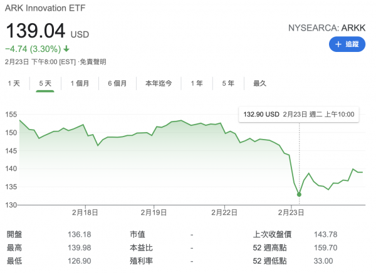Click the 52 週低點 value 33.00
Image resolution: width=376 pixels, height=273 pixels.
323,260
